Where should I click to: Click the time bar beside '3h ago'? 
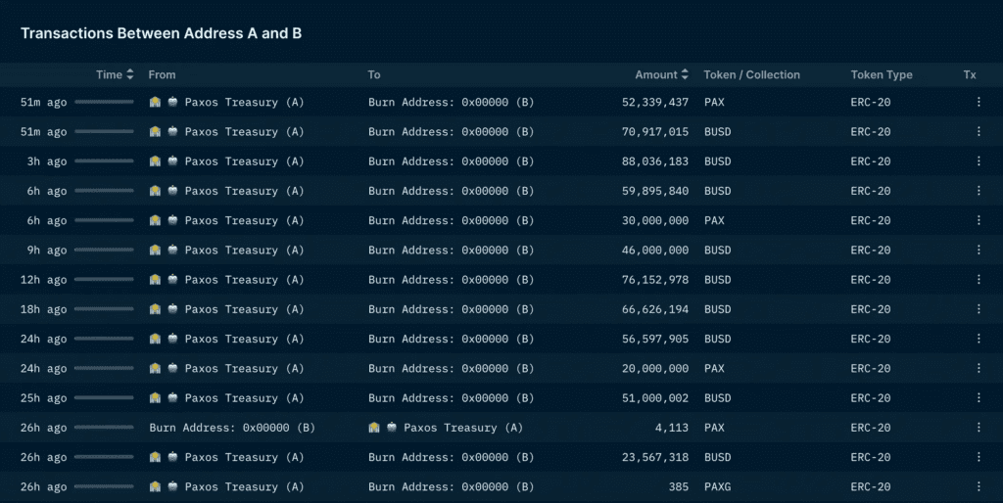point(104,161)
